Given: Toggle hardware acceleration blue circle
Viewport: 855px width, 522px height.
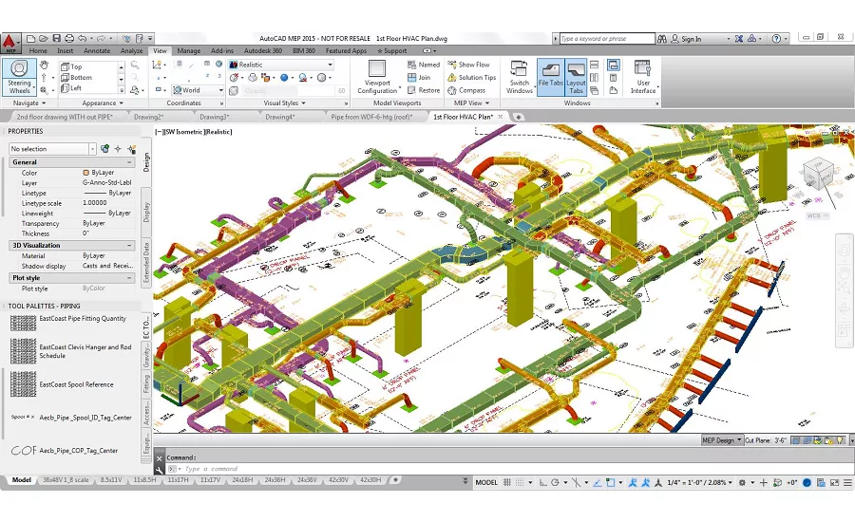Looking at the screenshot, I should click(x=807, y=483).
